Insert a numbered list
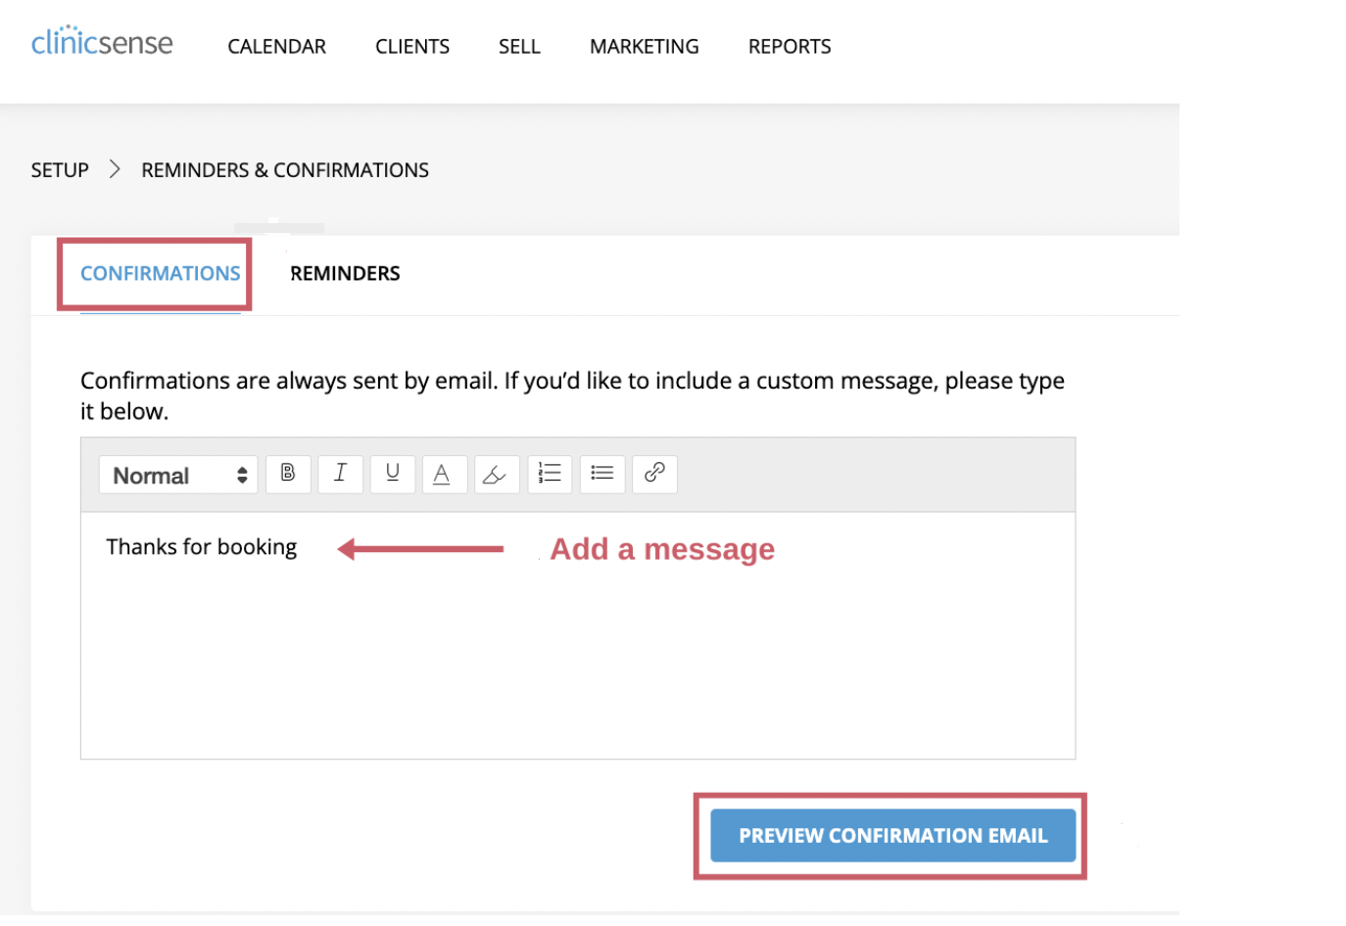Screen dimensions: 1346x926 click(x=550, y=475)
